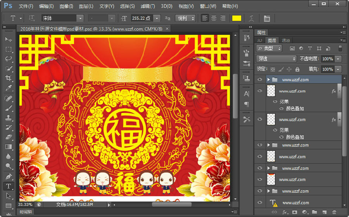
Task: Open the 文件(F) menu
Action: pos(26,6)
